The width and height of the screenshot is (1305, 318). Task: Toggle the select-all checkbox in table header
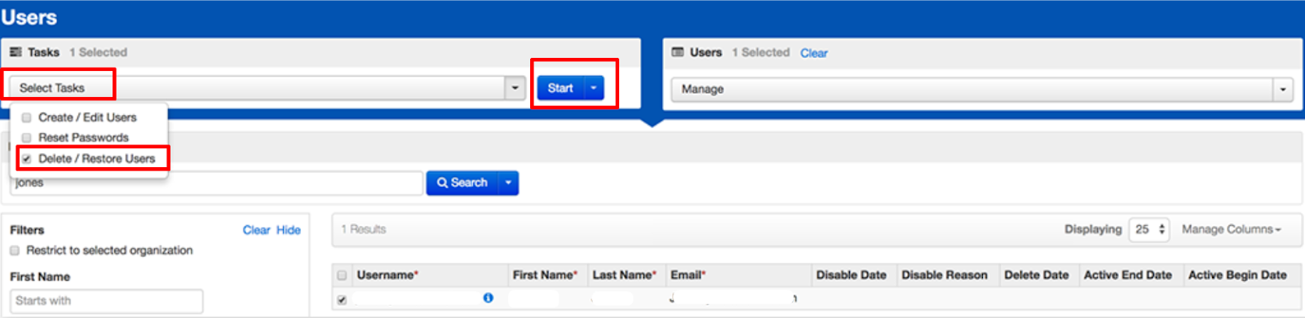[342, 276]
